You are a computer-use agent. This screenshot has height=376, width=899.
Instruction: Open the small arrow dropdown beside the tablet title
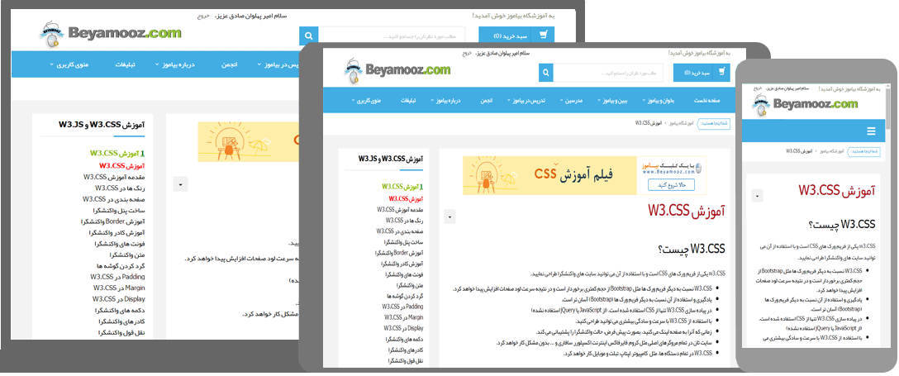coord(449,216)
